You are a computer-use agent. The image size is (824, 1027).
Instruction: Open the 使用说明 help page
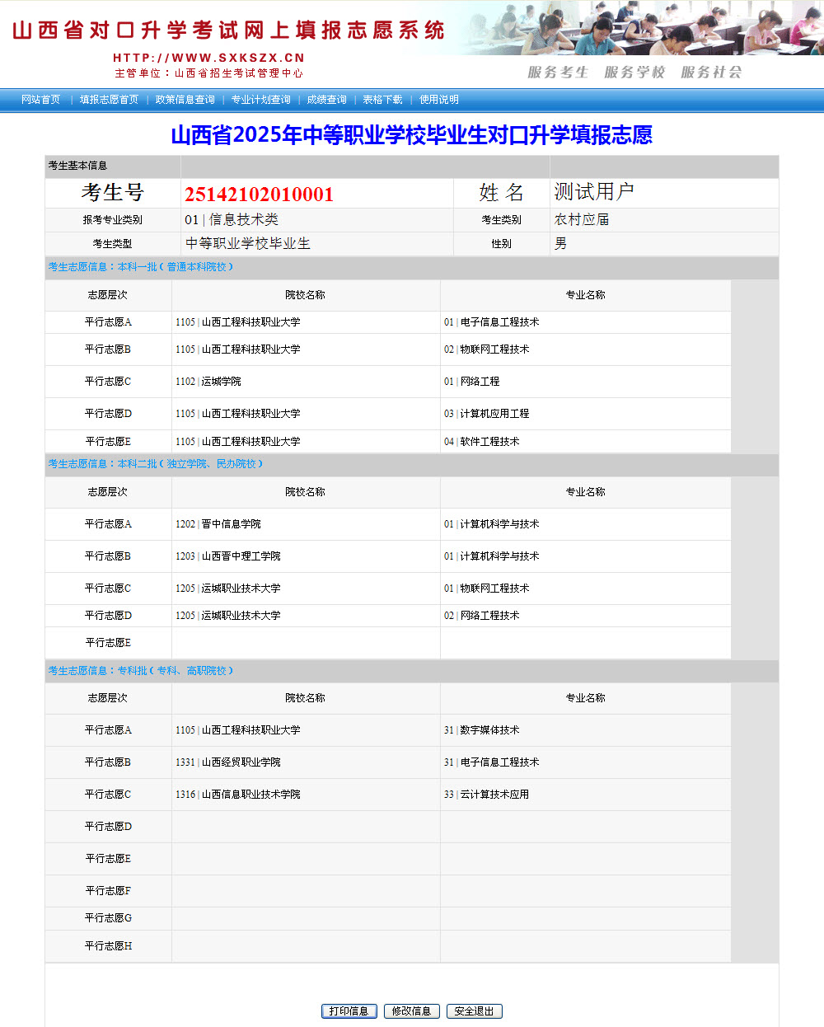point(438,99)
